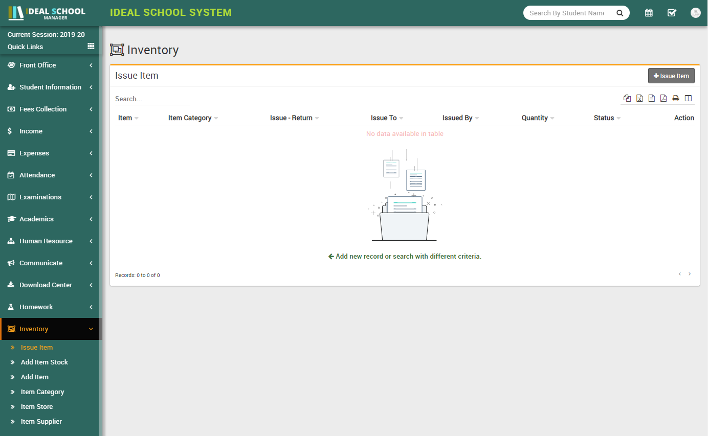Expand the Expenses menu chevron
The width and height of the screenshot is (708, 436).
coord(91,153)
